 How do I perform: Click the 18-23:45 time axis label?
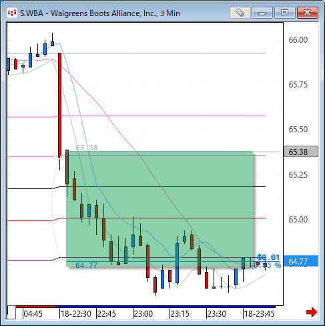click(x=260, y=314)
